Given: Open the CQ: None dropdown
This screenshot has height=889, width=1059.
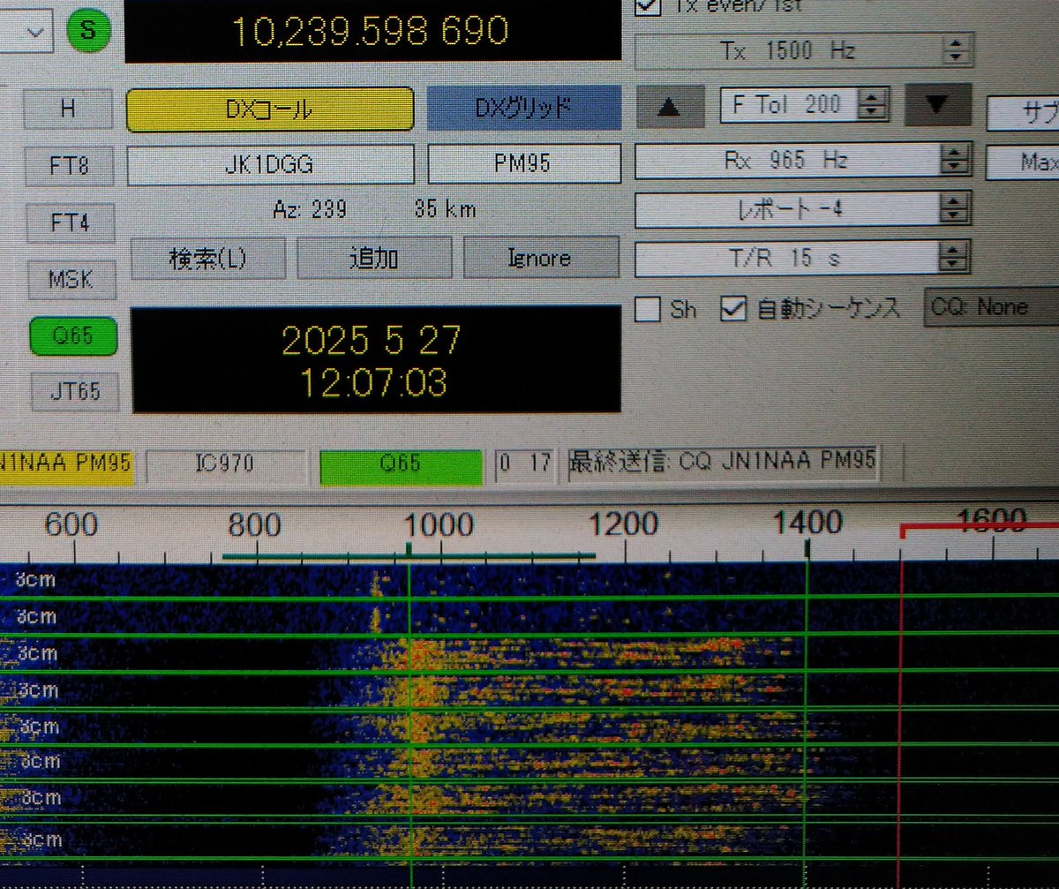Looking at the screenshot, I should [x=992, y=307].
